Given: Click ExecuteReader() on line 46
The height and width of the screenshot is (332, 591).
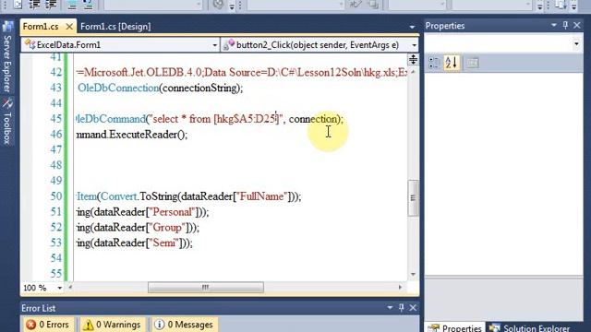Looking at the screenshot, I should click(x=148, y=135).
